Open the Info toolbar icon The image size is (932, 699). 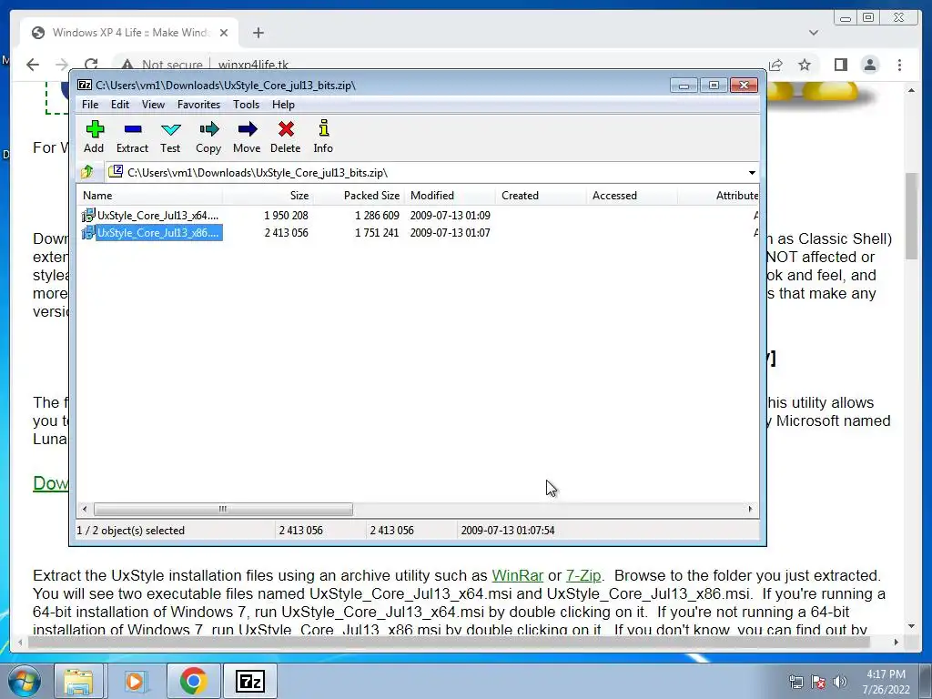pos(323,137)
